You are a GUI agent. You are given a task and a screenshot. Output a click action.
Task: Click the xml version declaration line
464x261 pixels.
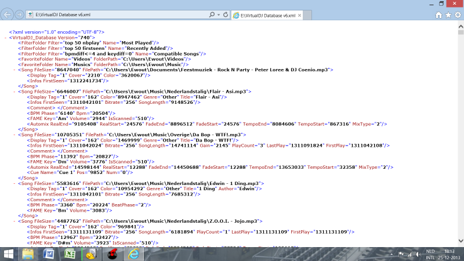[56, 32]
